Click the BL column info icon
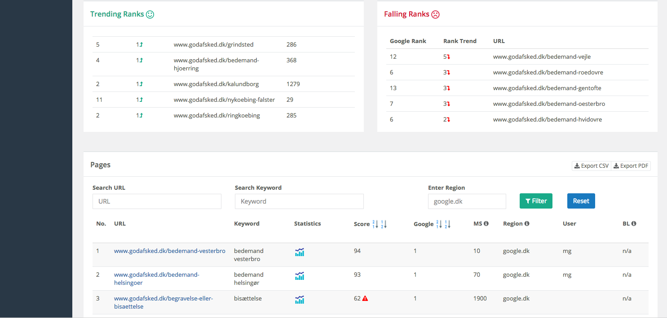 pos(634,223)
